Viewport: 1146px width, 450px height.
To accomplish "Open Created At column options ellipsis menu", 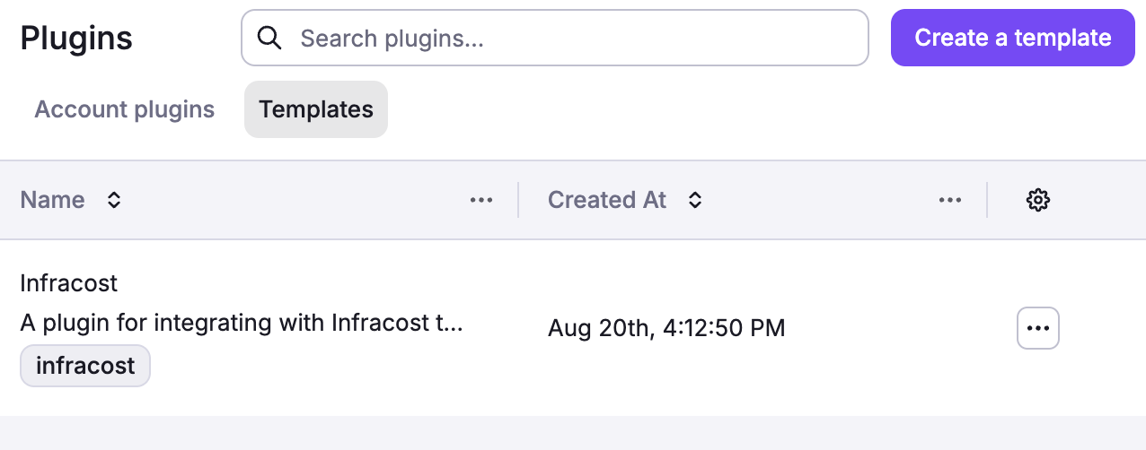I will [x=950, y=200].
